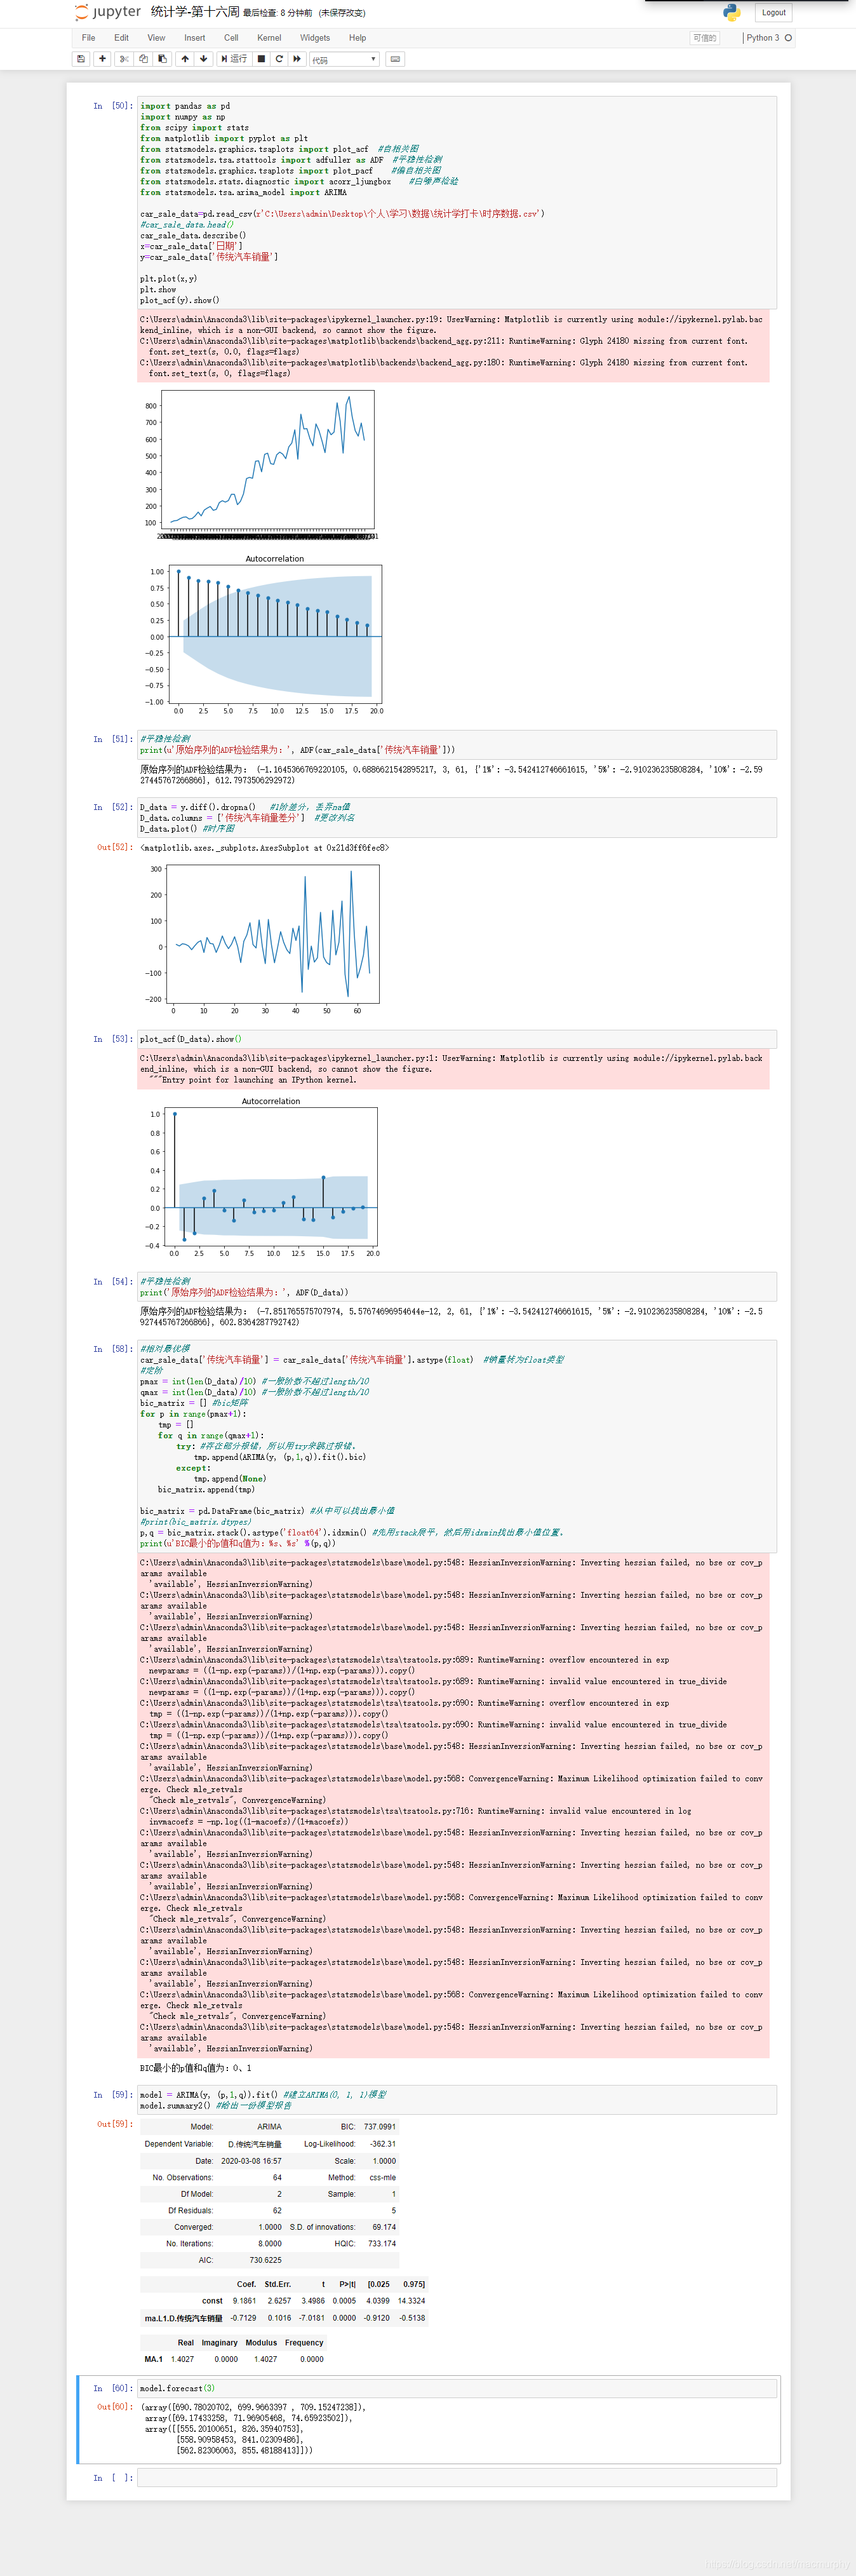The width and height of the screenshot is (856, 2576).
Task: Open the cell type dropdown (代码)
Action: 343,60
